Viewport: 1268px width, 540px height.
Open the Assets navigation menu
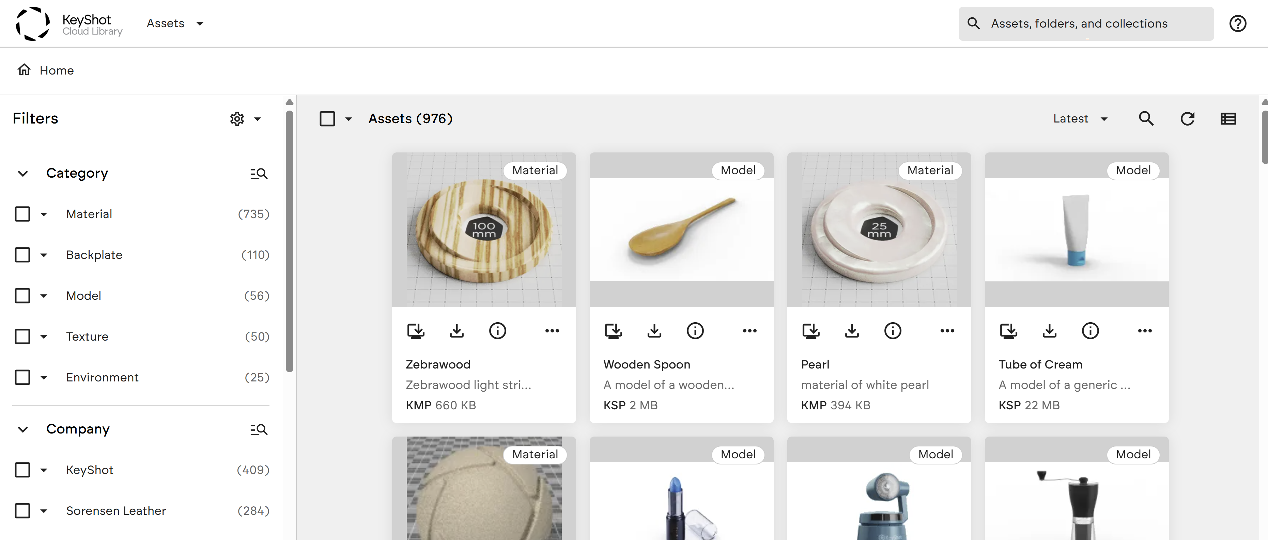click(175, 23)
